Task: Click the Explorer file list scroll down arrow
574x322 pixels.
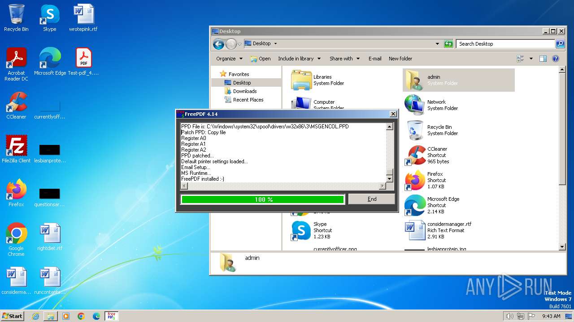Action: pos(562,247)
